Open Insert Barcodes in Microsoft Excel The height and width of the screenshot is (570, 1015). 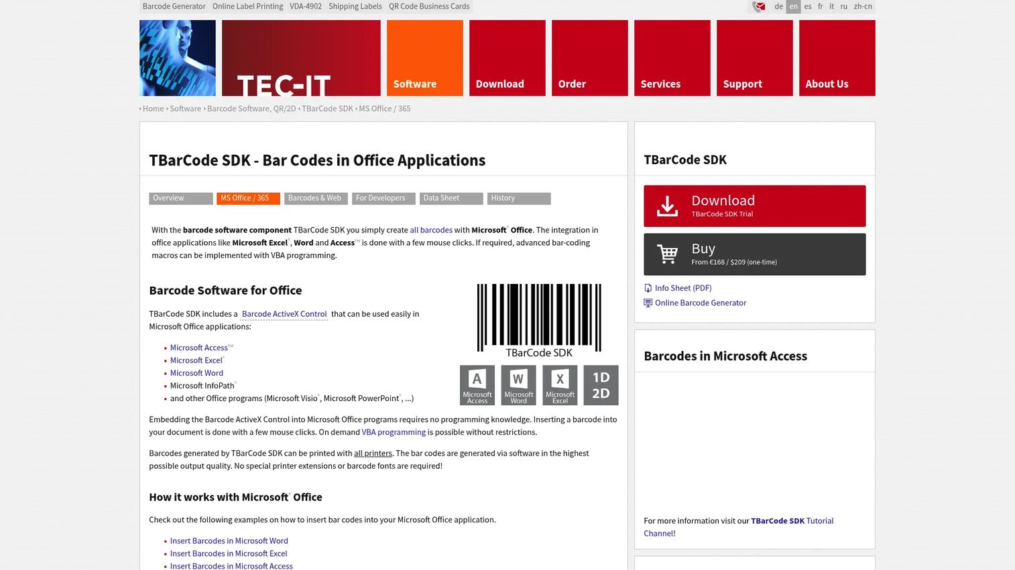tap(229, 554)
